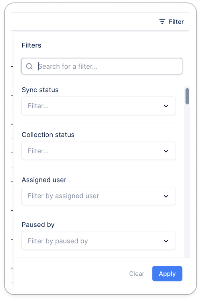The image size is (201, 301).
Task: Focus the Search for a filter field
Action: click(x=102, y=66)
